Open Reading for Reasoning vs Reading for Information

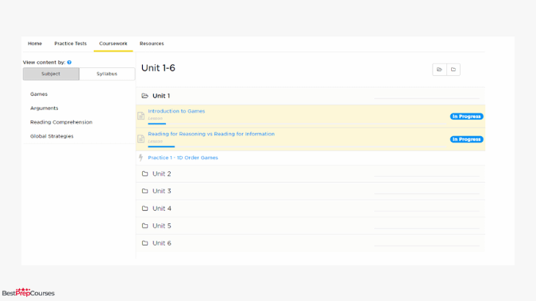coord(211,134)
